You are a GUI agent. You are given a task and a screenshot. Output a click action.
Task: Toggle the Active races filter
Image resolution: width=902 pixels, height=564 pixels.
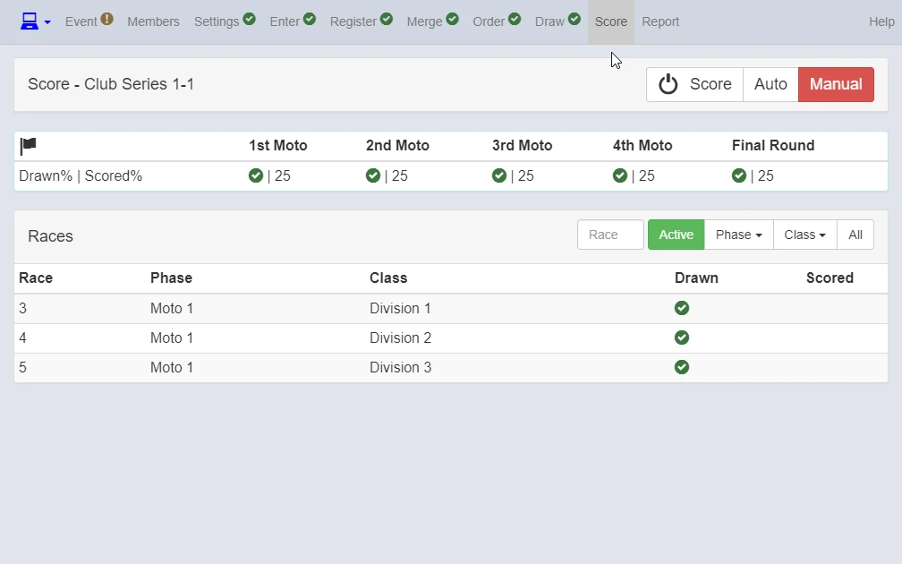tap(676, 235)
